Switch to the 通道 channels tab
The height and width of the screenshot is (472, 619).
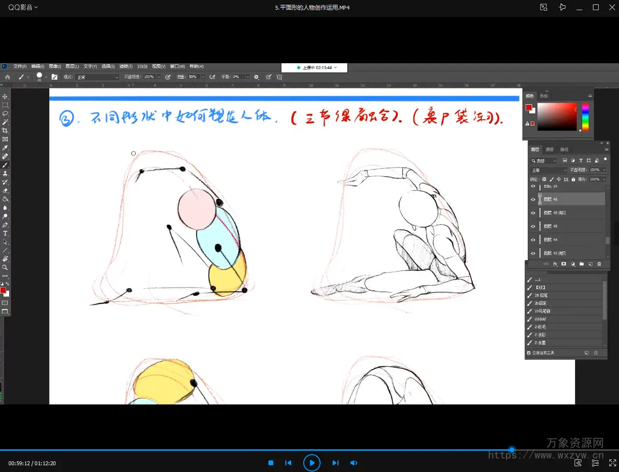coord(549,150)
